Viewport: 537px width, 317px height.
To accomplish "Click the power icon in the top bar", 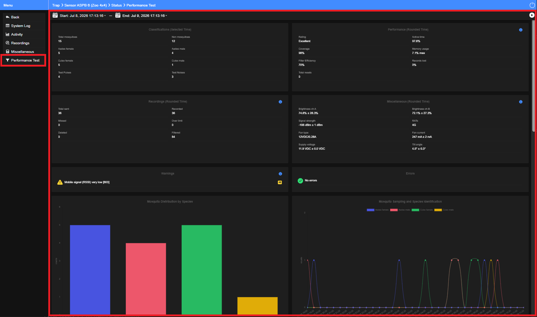I will [532, 5].
